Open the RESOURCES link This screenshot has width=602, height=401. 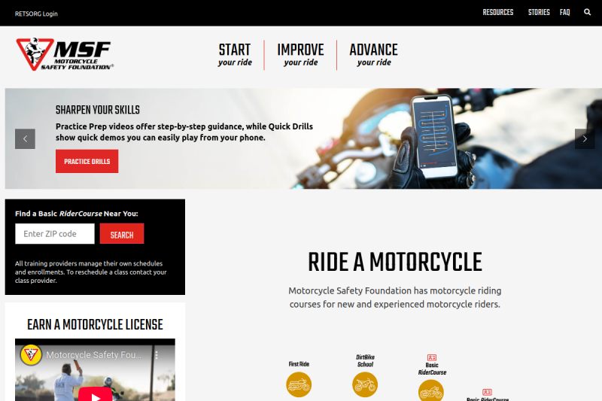tap(498, 12)
